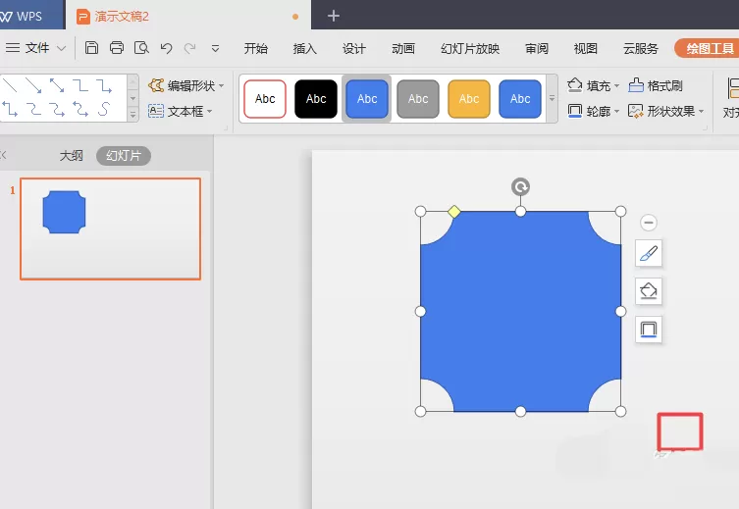Click the floating shape fill bucket icon

pyautogui.click(x=649, y=291)
